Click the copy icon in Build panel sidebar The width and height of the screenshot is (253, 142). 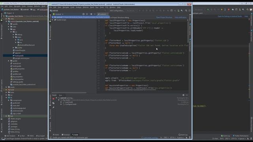click(x=53, y=103)
